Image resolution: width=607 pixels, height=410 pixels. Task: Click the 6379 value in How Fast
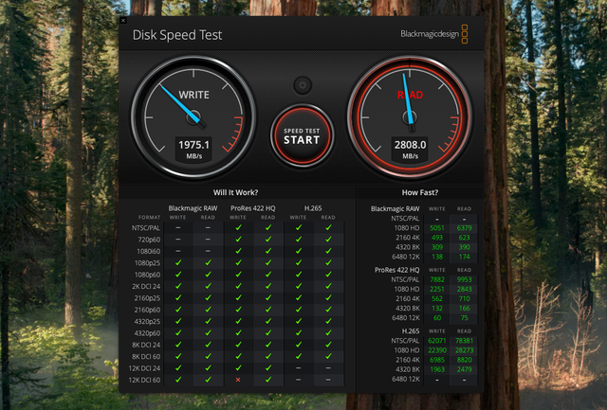point(464,228)
